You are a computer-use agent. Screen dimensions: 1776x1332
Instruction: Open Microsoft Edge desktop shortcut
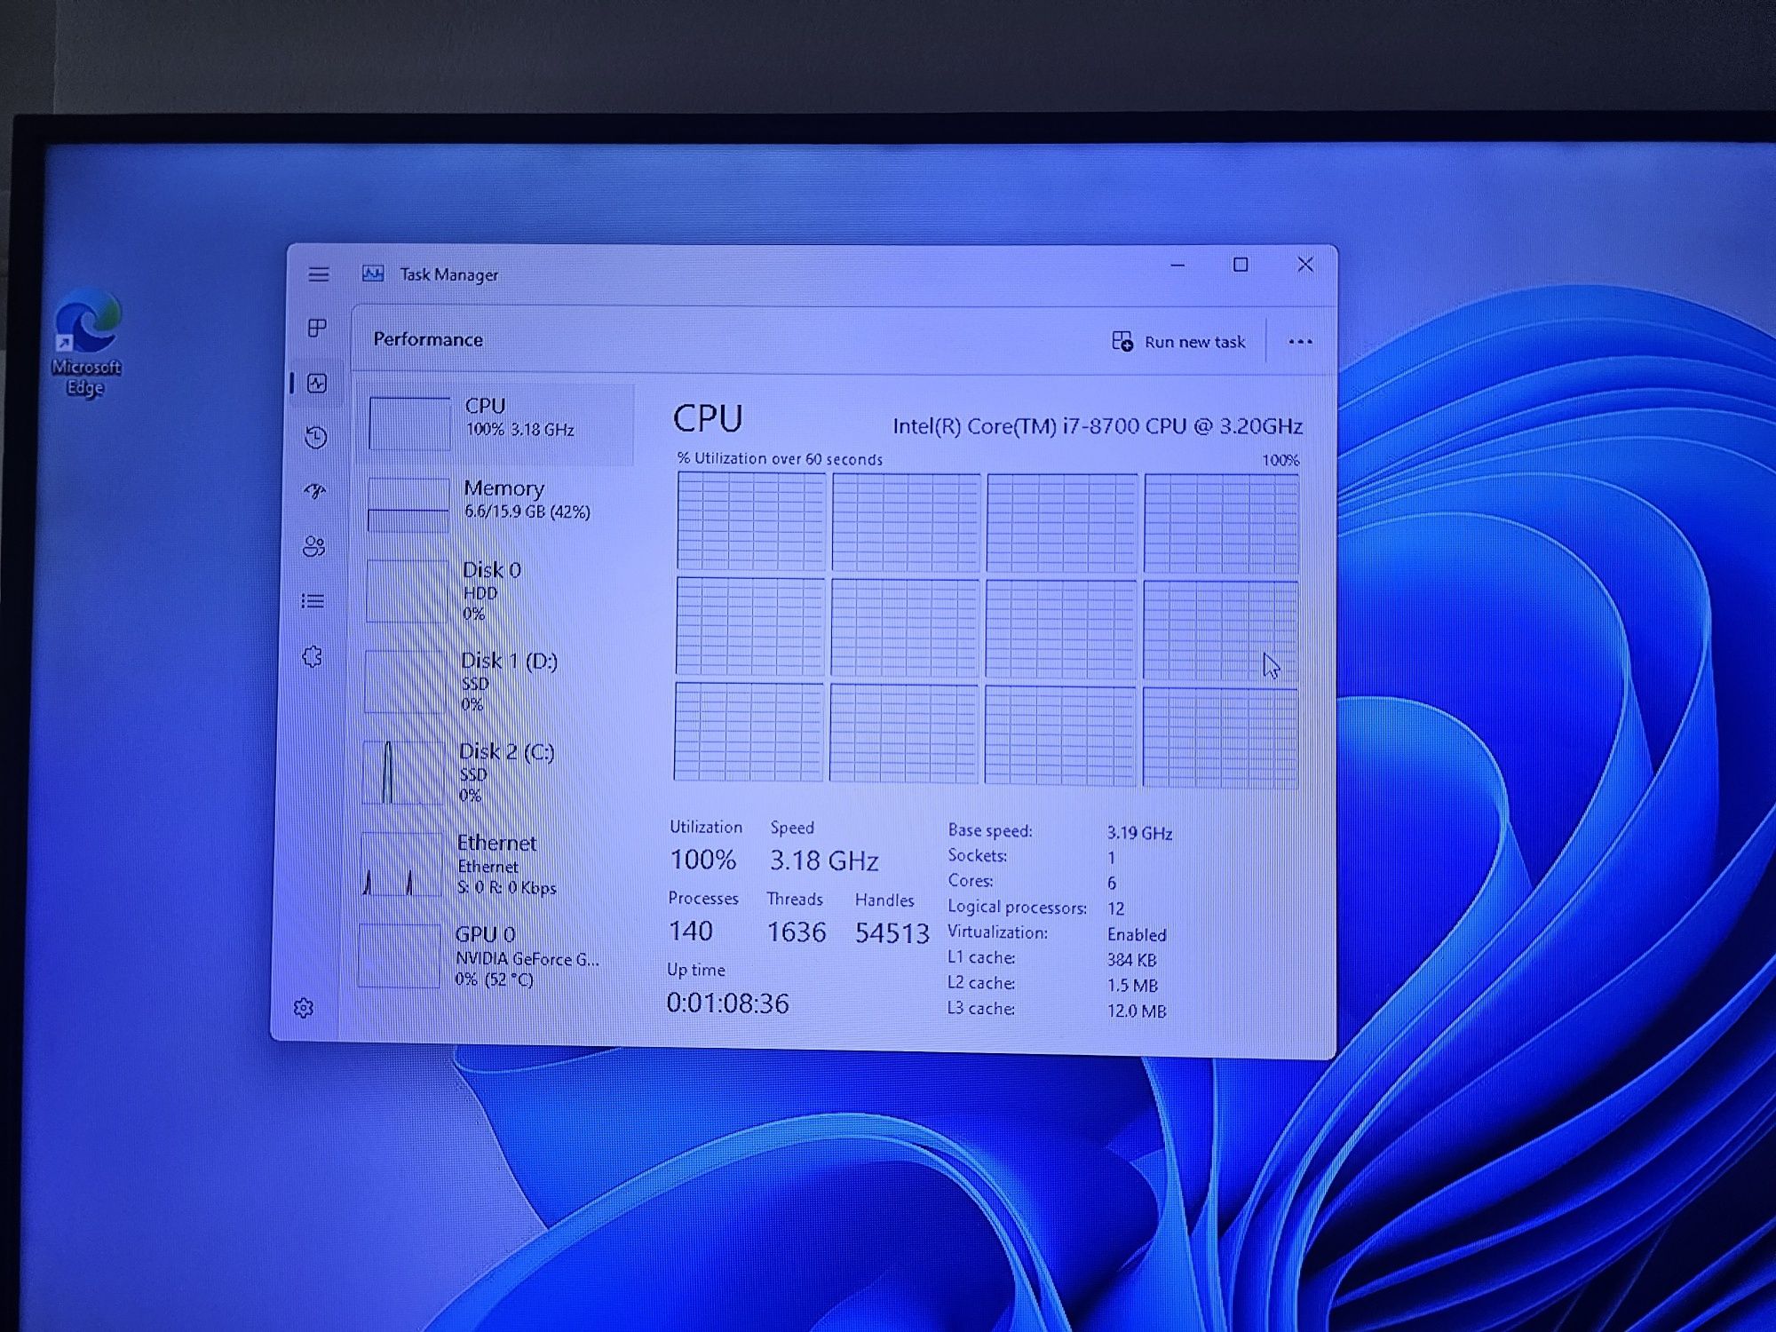click(86, 342)
